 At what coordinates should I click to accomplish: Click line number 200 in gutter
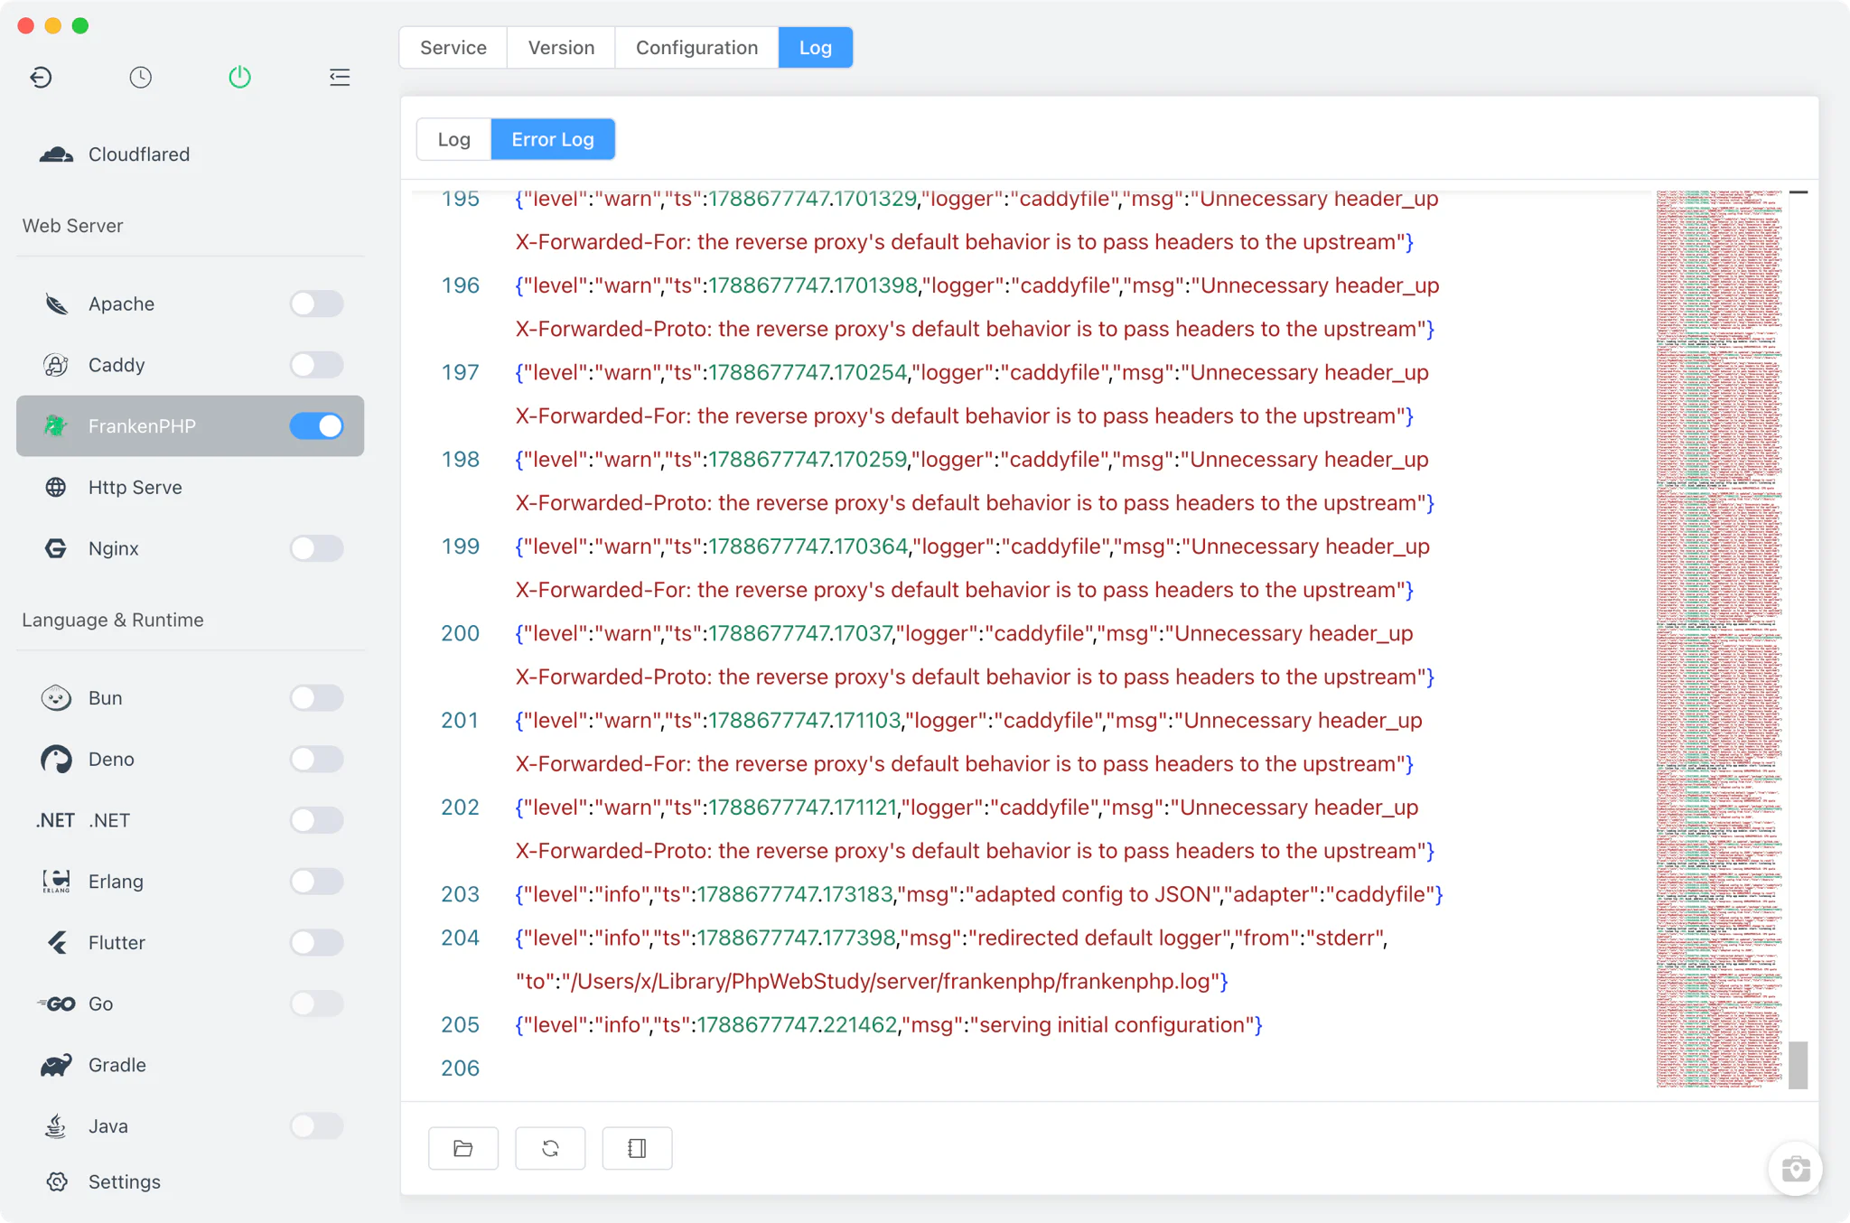click(x=460, y=634)
